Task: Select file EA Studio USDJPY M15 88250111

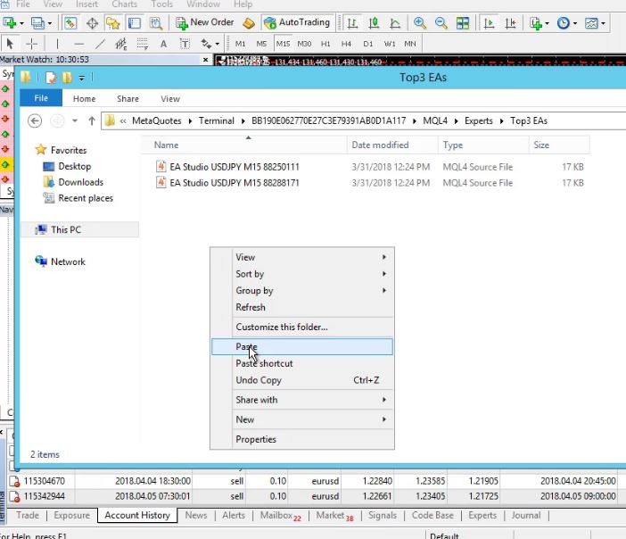Action: click(235, 167)
